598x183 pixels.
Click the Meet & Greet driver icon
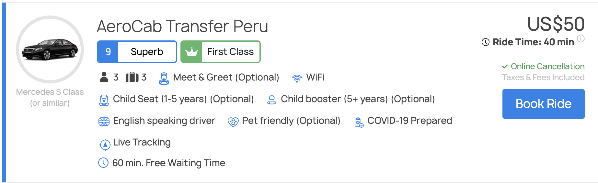164,78
